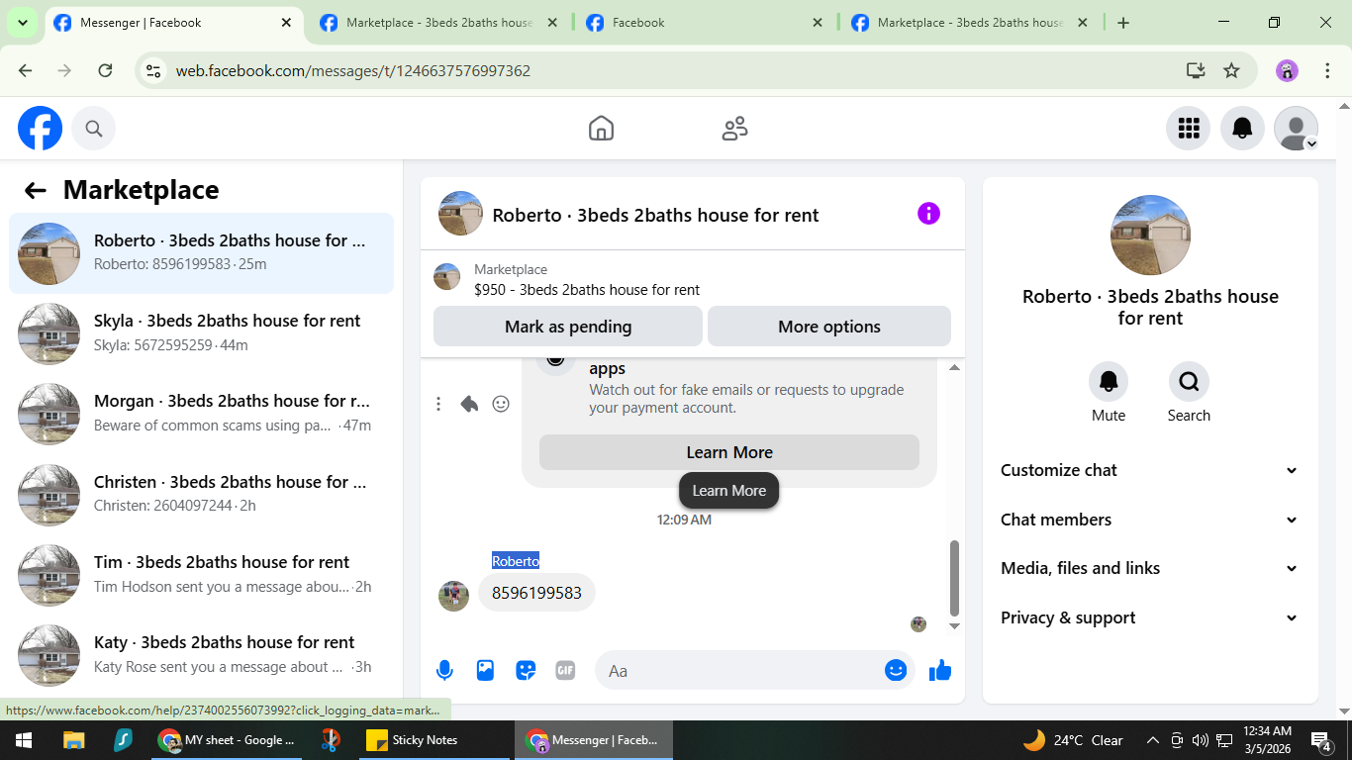Image resolution: width=1352 pixels, height=760 pixels.
Task: Expand Media, files and links section
Action: (x=1150, y=568)
